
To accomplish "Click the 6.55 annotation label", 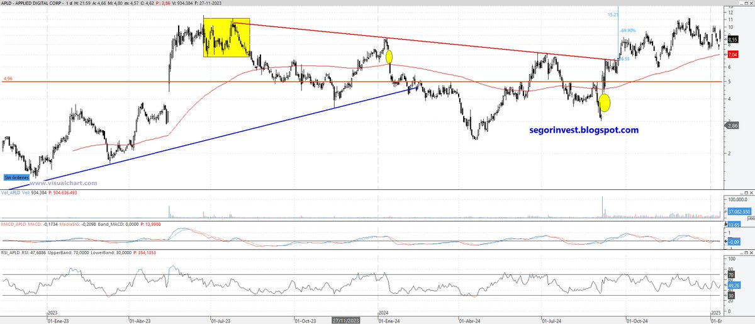I will [625, 59].
